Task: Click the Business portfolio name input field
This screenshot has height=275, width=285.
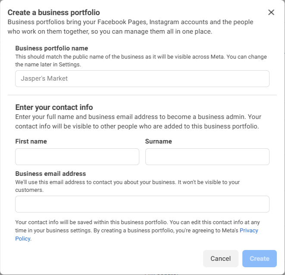Action: click(142, 79)
